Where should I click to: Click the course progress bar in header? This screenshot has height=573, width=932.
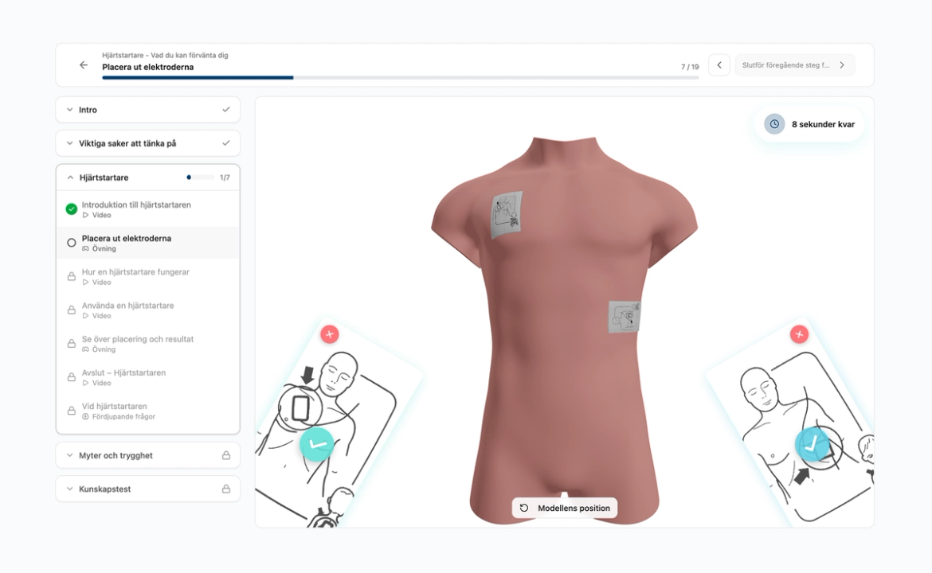400,78
